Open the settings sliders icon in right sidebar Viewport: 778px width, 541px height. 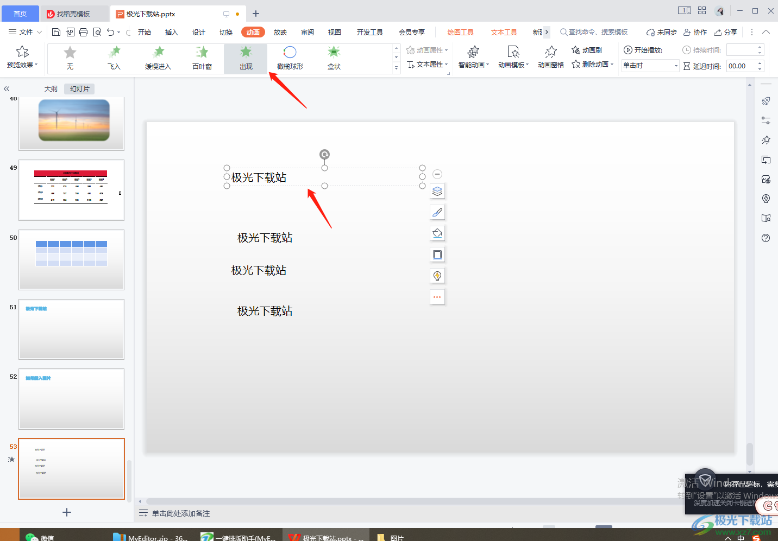coord(766,120)
